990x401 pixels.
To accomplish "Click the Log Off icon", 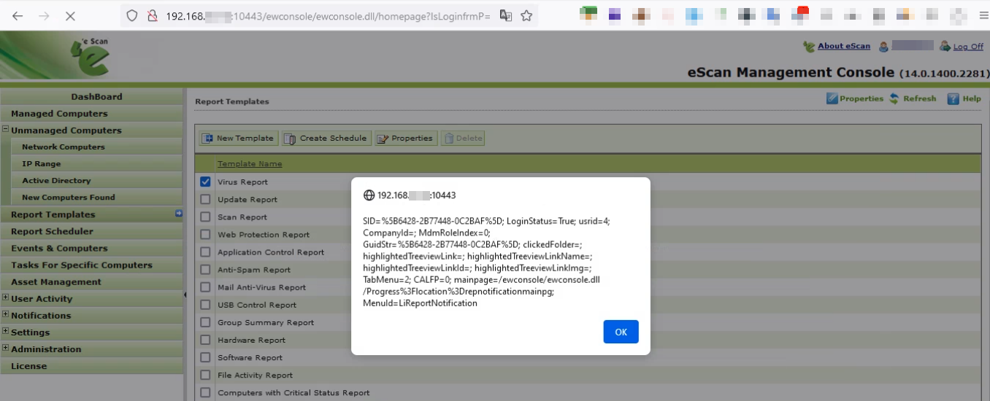I will 945,46.
